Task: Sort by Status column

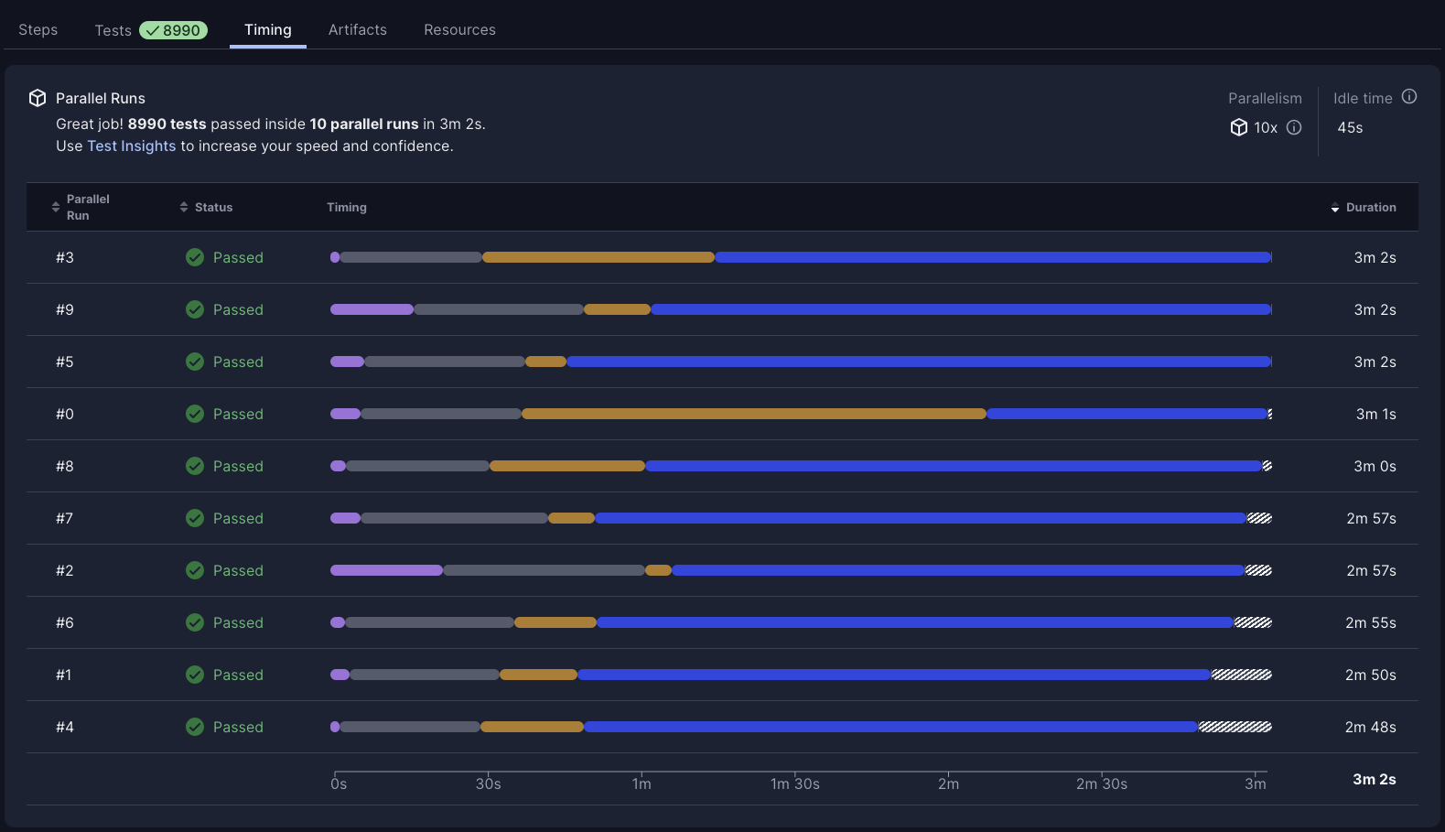Action: (206, 207)
